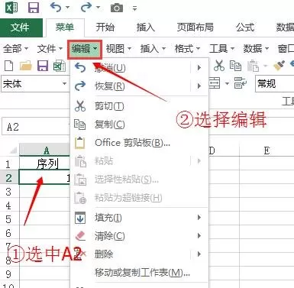Screen dimensions: 294x288
Task: Select column A header
Action: point(45,150)
